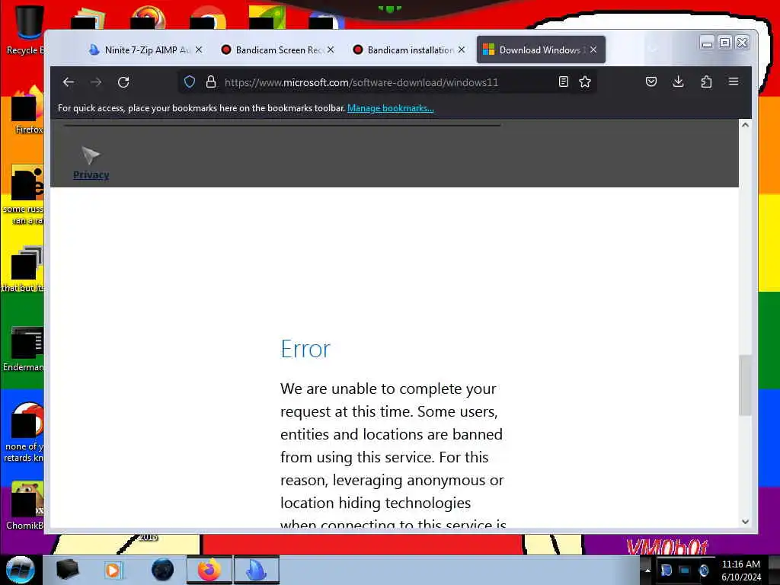The width and height of the screenshot is (780, 585).
Task: Save page to Pocket
Action: [x=651, y=82]
